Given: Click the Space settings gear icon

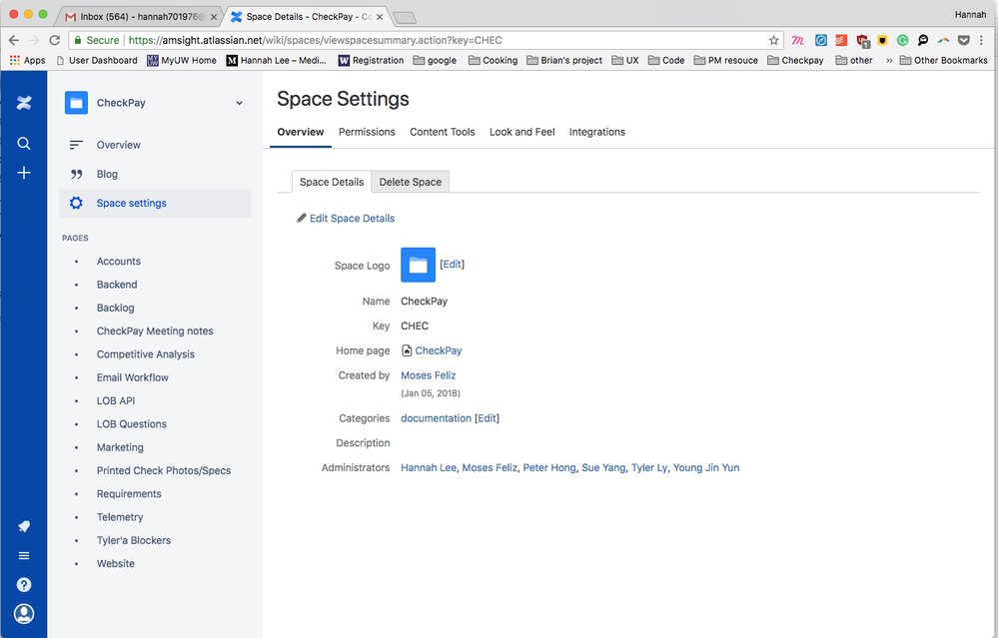Looking at the screenshot, I should (x=76, y=203).
